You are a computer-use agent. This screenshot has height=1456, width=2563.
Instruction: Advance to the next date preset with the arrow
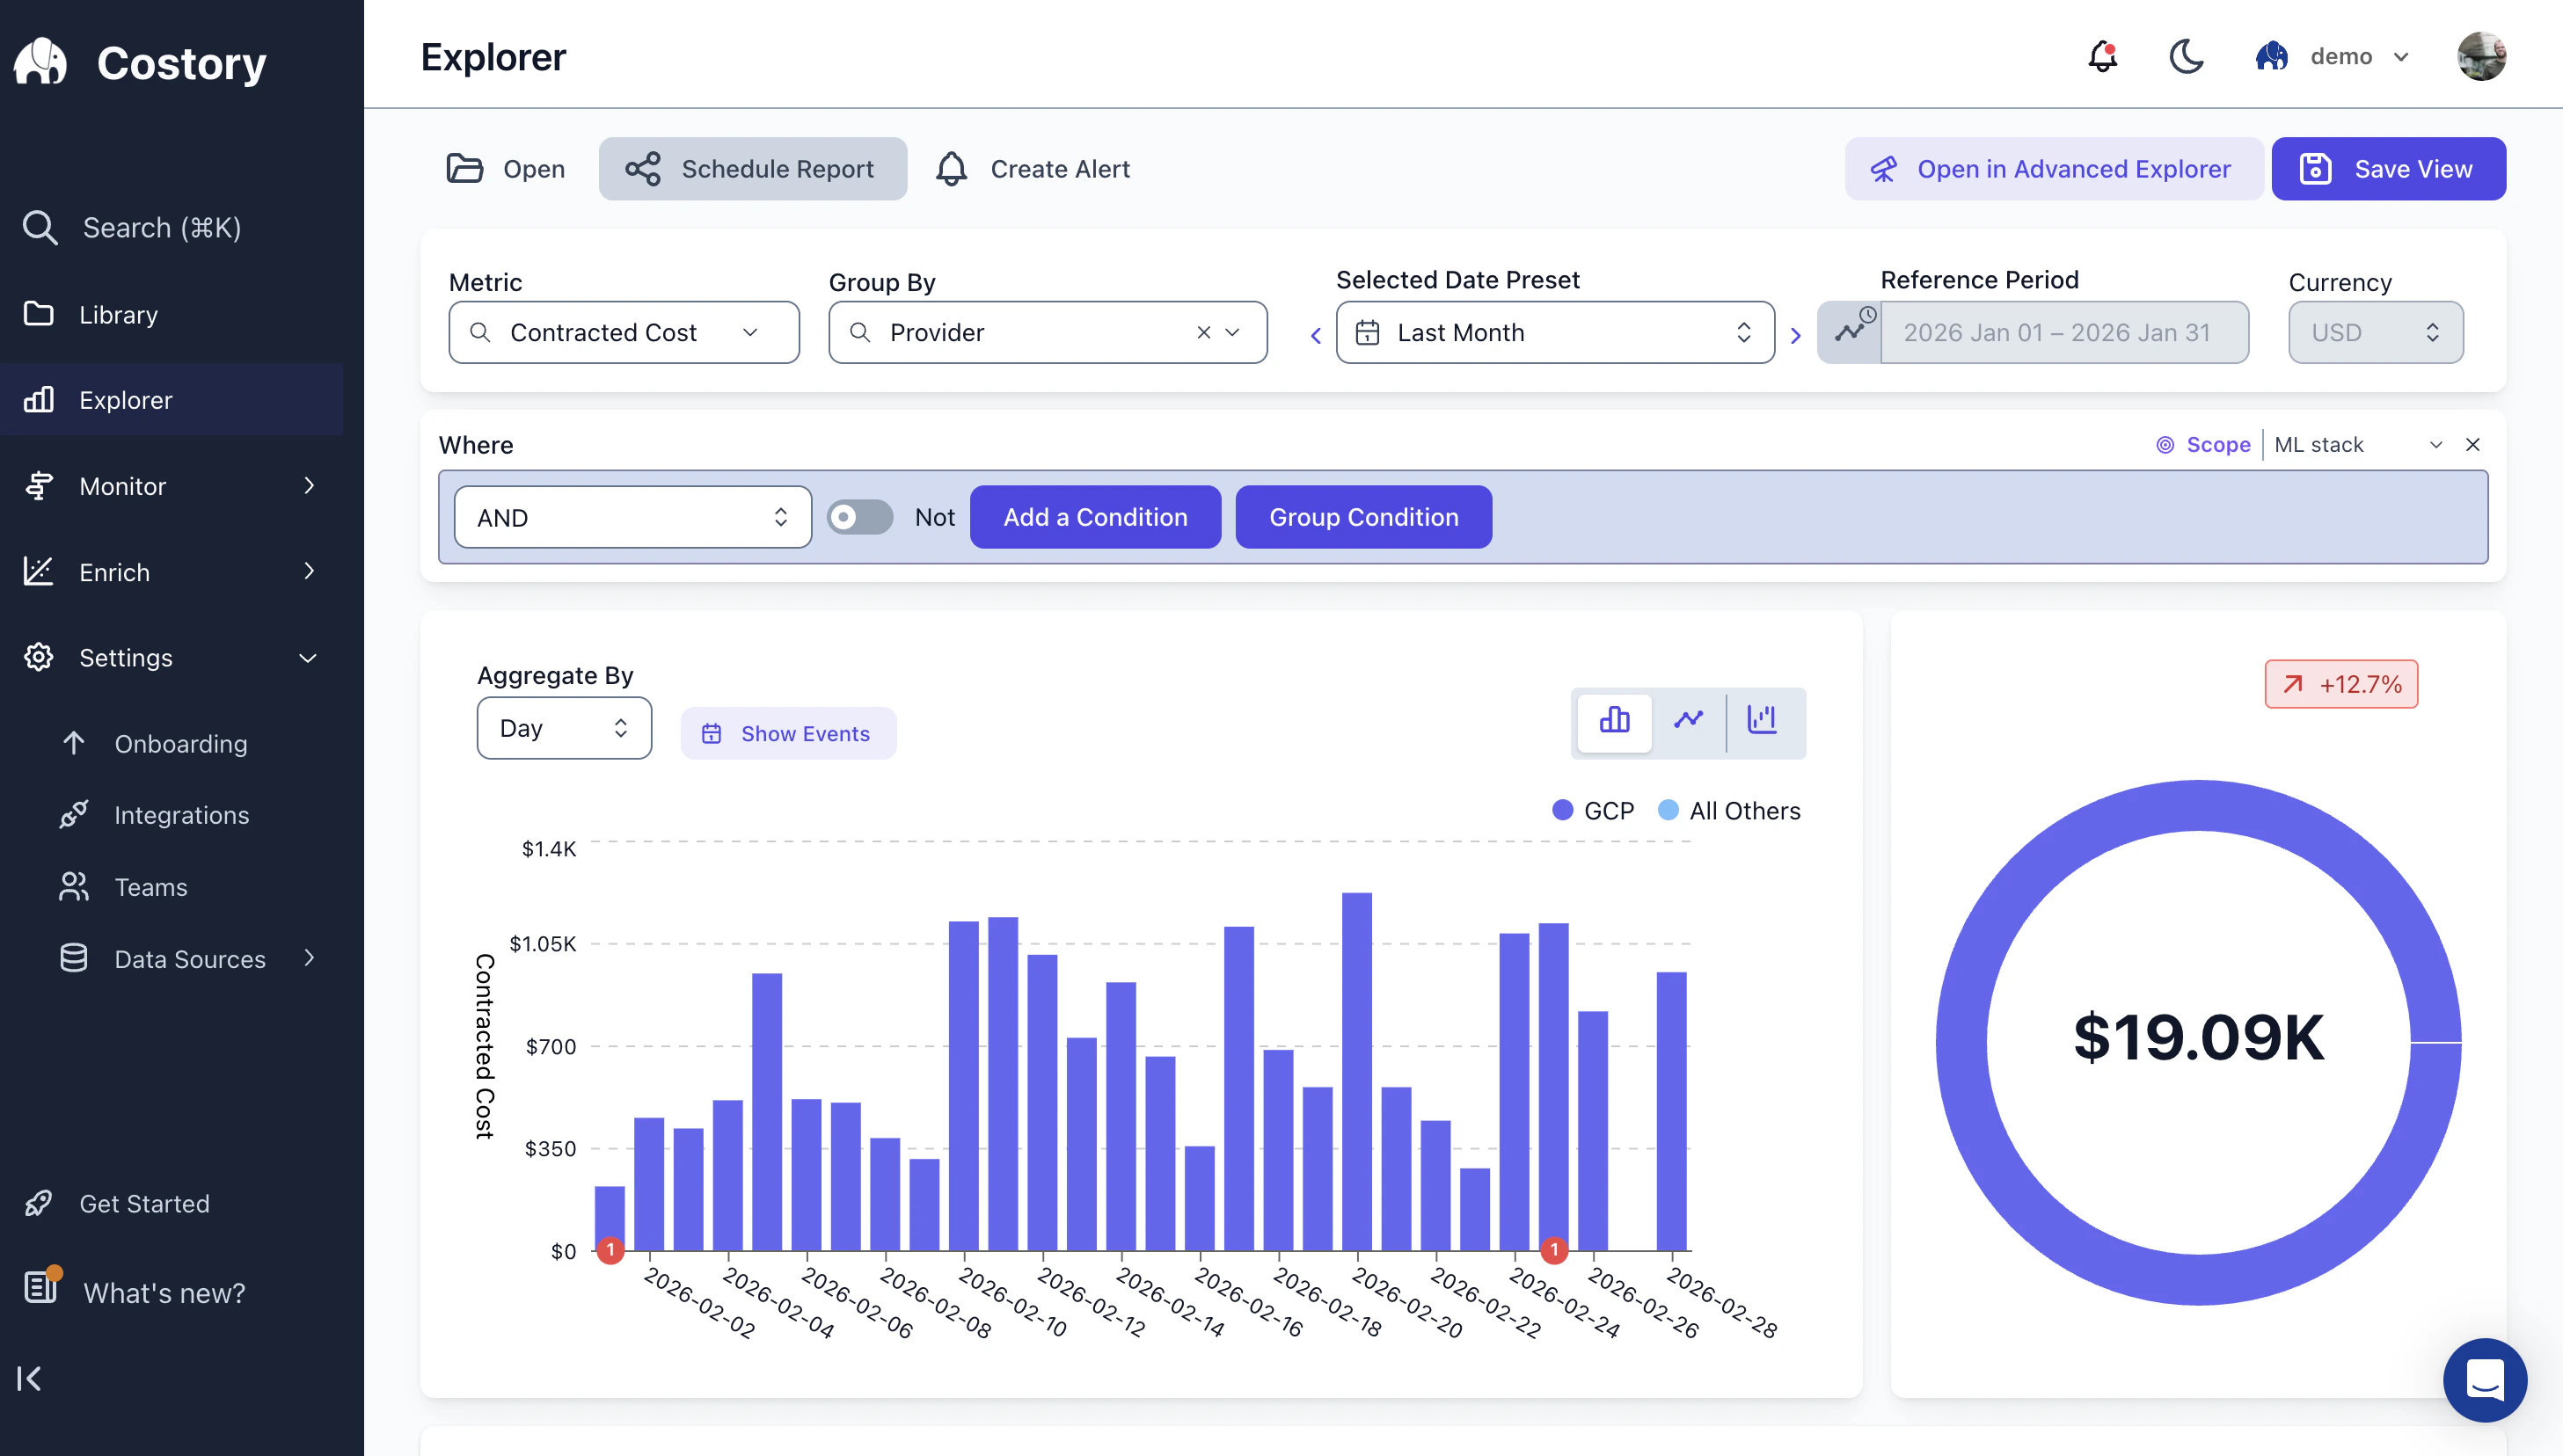pos(1796,334)
